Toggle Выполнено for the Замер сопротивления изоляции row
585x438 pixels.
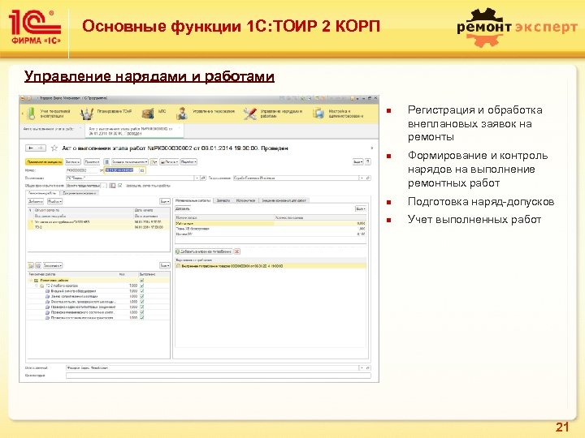(x=141, y=297)
